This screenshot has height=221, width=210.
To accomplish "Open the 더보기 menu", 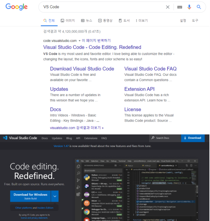I will [142, 21].
